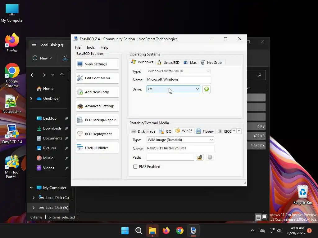This screenshot has height=238, width=318.
Task: Open View Settings in EasyBCD Toolbox
Action: [97, 64]
